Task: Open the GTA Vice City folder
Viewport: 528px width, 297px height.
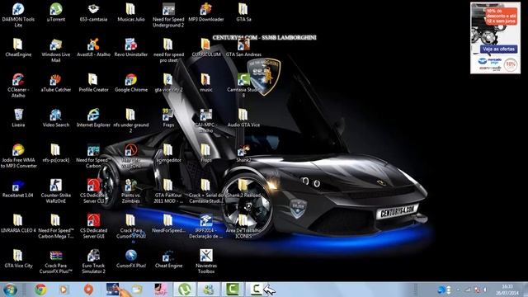Action: click(x=18, y=258)
